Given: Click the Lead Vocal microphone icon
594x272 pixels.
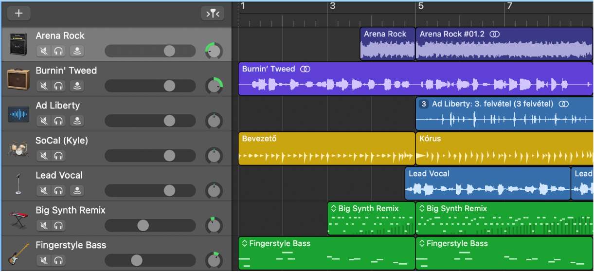Looking at the screenshot, I should tap(18, 183).
